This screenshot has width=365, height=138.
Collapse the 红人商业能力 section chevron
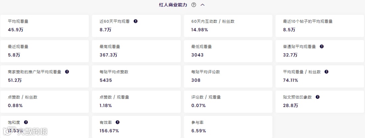coord(203,5)
